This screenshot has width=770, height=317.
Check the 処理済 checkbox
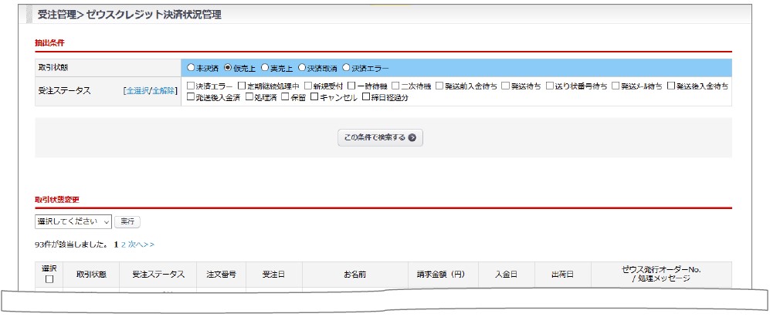(249, 96)
